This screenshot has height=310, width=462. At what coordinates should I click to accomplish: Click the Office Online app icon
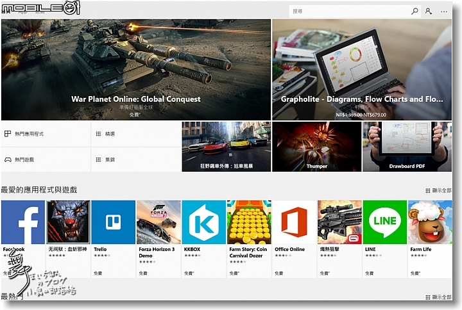[x=295, y=222]
